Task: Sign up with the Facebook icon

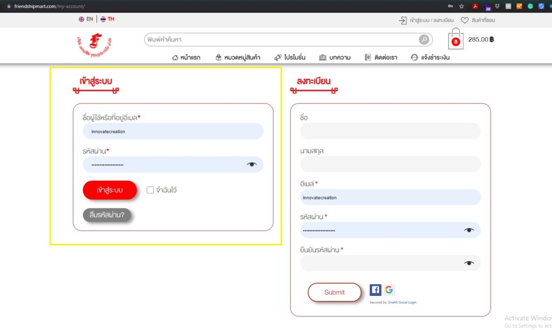Action: tap(375, 290)
